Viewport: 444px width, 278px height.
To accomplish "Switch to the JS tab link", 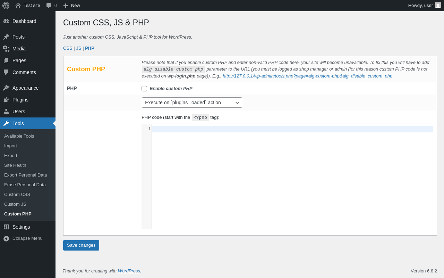I will (79, 48).
